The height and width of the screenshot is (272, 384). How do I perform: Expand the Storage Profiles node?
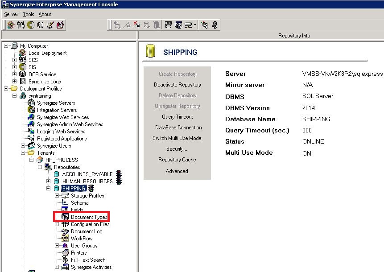click(57, 196)
